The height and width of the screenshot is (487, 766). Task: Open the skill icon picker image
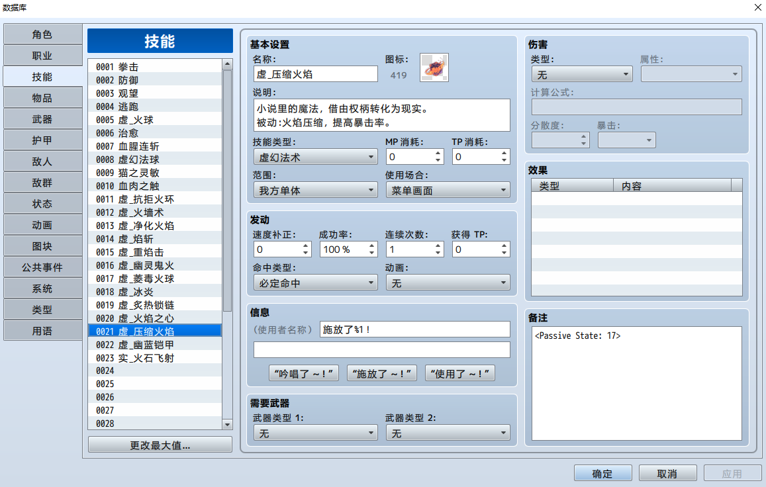(x=434, y=67)
